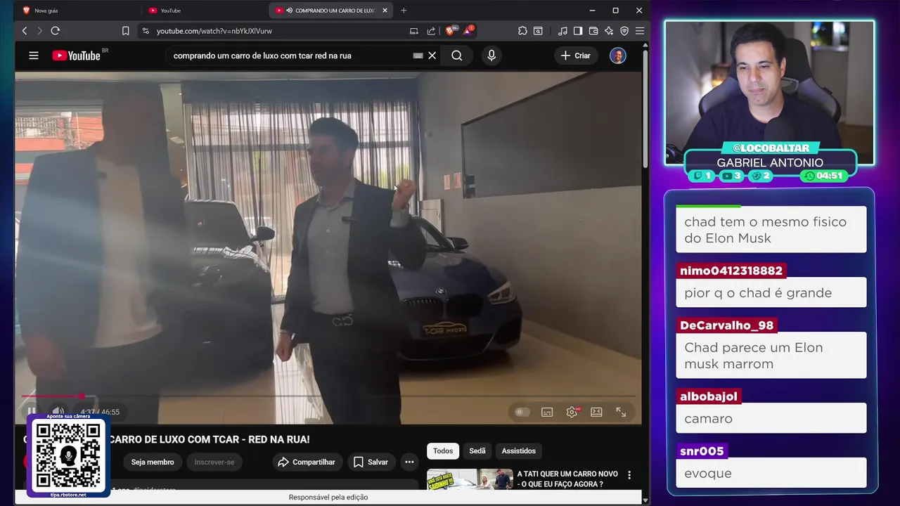Image resolution: width=900 pixels, height=506 pixels.
Task: Open Leo AI sparkle icon
Action: pos(609,31)
